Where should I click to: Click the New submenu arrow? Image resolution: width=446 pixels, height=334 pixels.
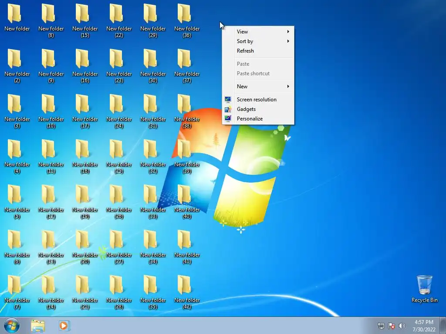click(288, 87)
